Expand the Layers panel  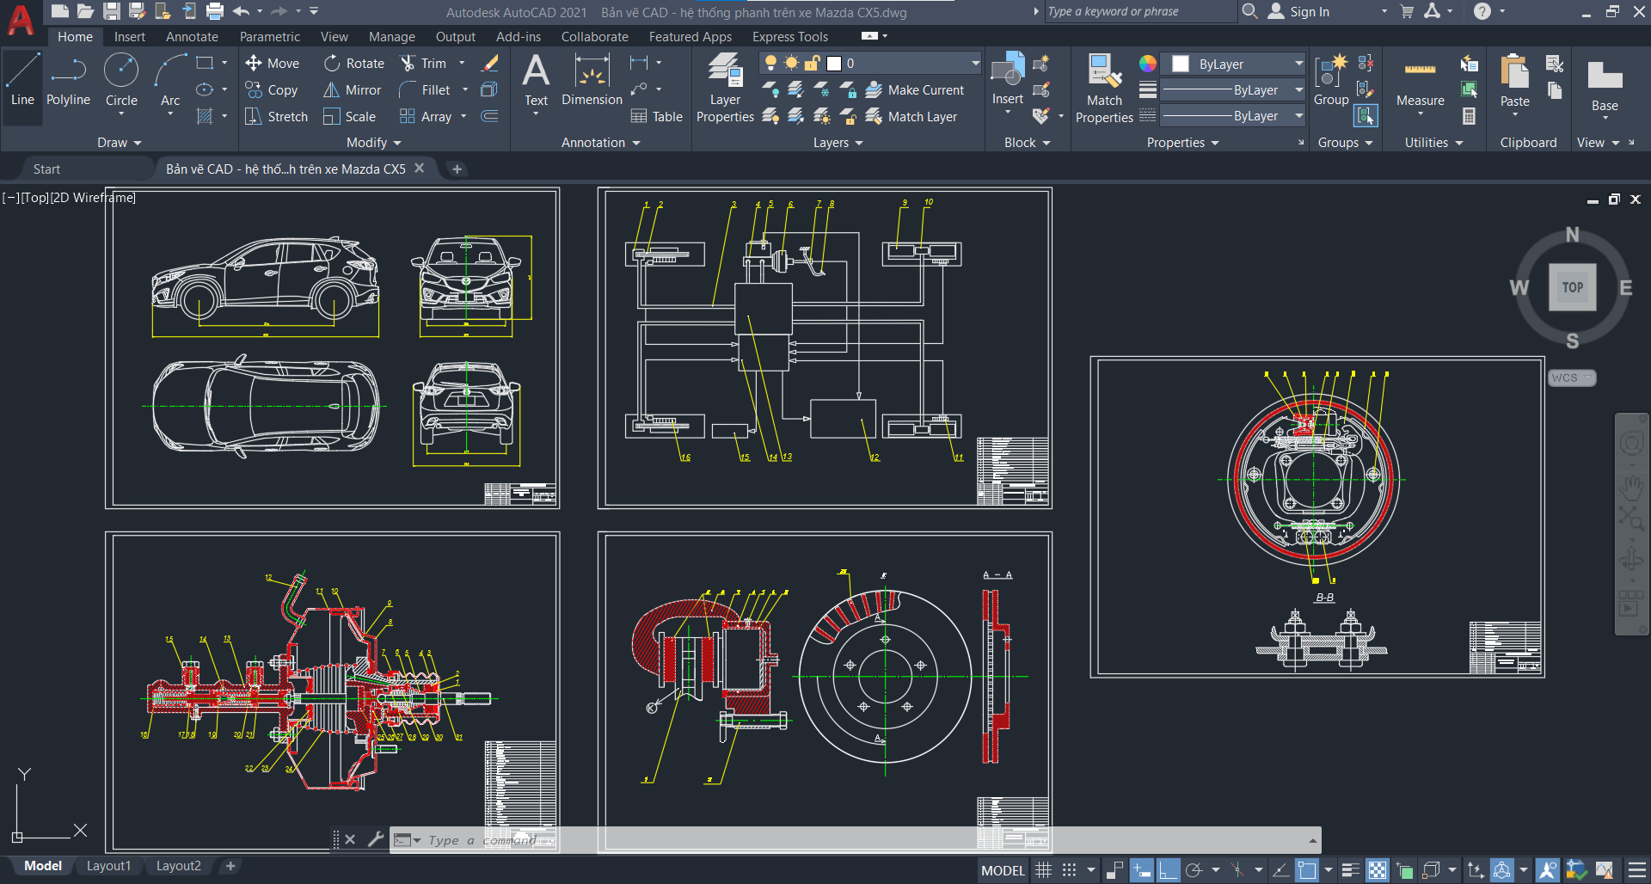tap(838, 143)
